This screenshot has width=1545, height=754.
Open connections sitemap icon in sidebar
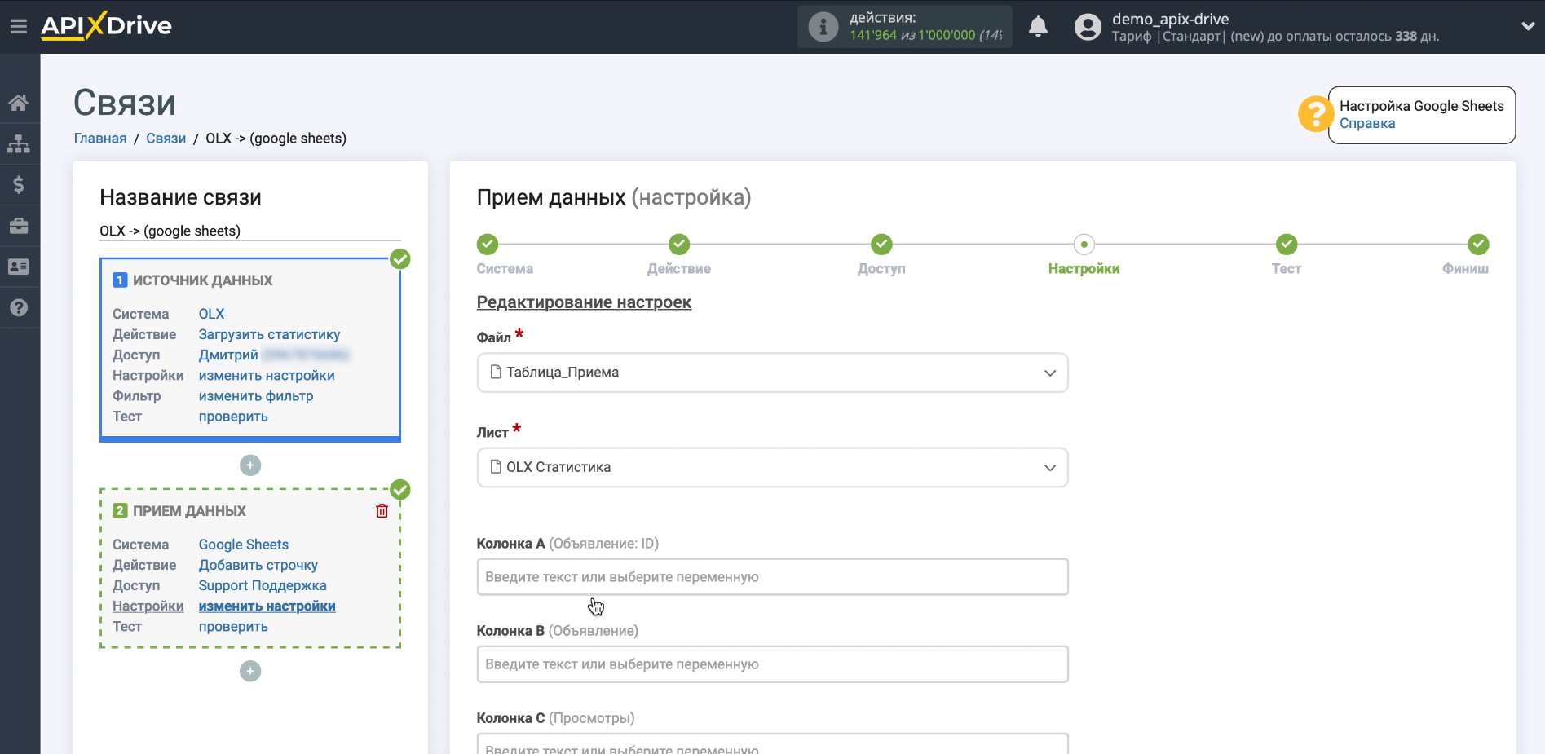click(x=19, y=144)
